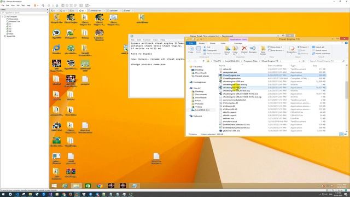Viewport: 350px width, 197px height.
Task: Select cheatengine-i386.exe in the file list
Action: [x=234, y=82]
